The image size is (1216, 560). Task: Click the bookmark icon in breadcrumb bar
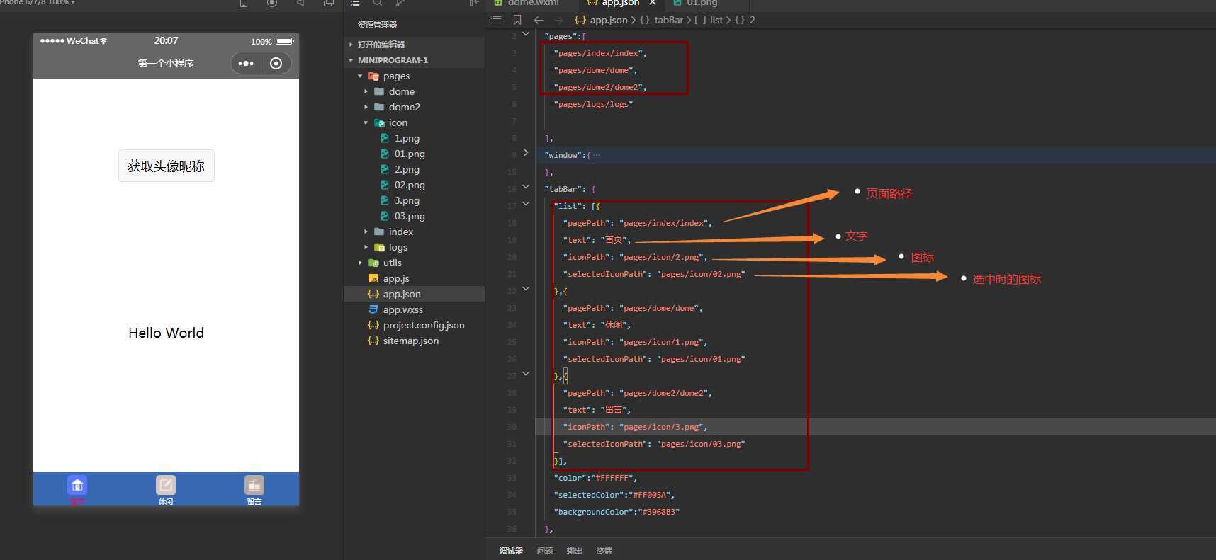pos(517,20)
